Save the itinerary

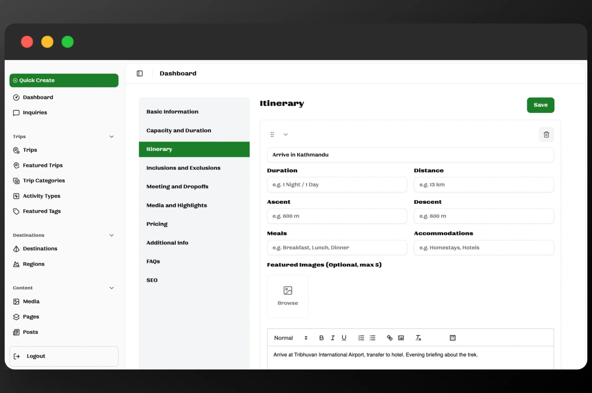(540, 105)
